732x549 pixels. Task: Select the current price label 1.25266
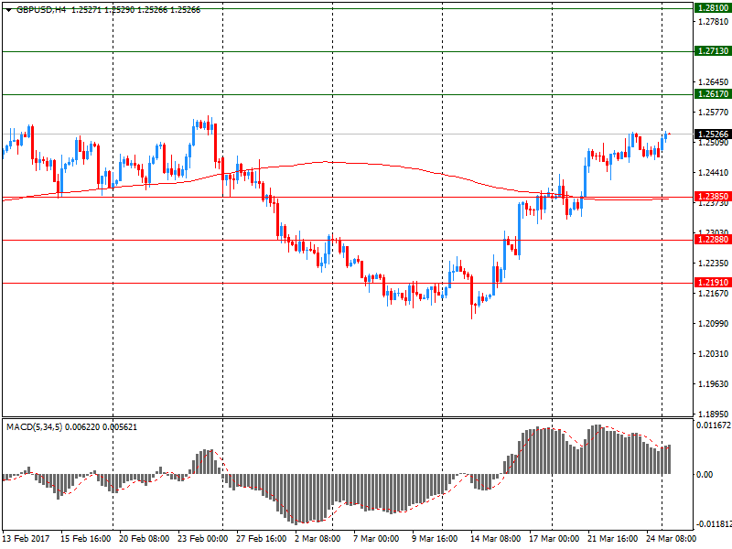pyautogui.click(x=713, y=134)
